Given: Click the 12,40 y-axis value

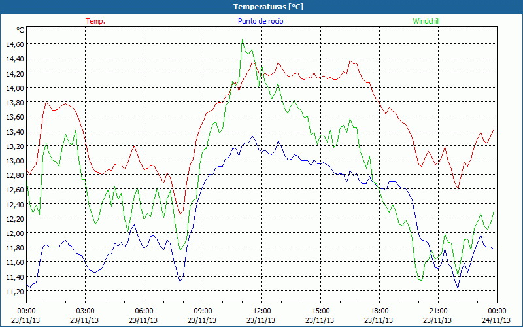Looking at the screenshot, I should pos(14,204).
